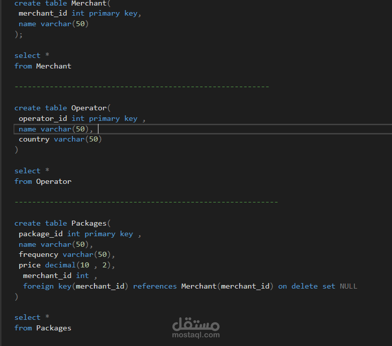Click 'on delete set NULL' clause
Screen dimensions: 392x346
(318, 286)
